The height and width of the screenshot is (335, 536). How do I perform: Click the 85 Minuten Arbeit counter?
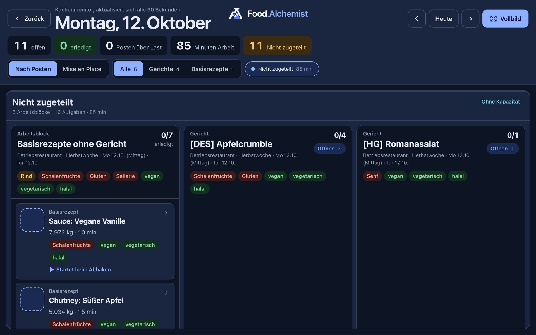pos(205,46)
